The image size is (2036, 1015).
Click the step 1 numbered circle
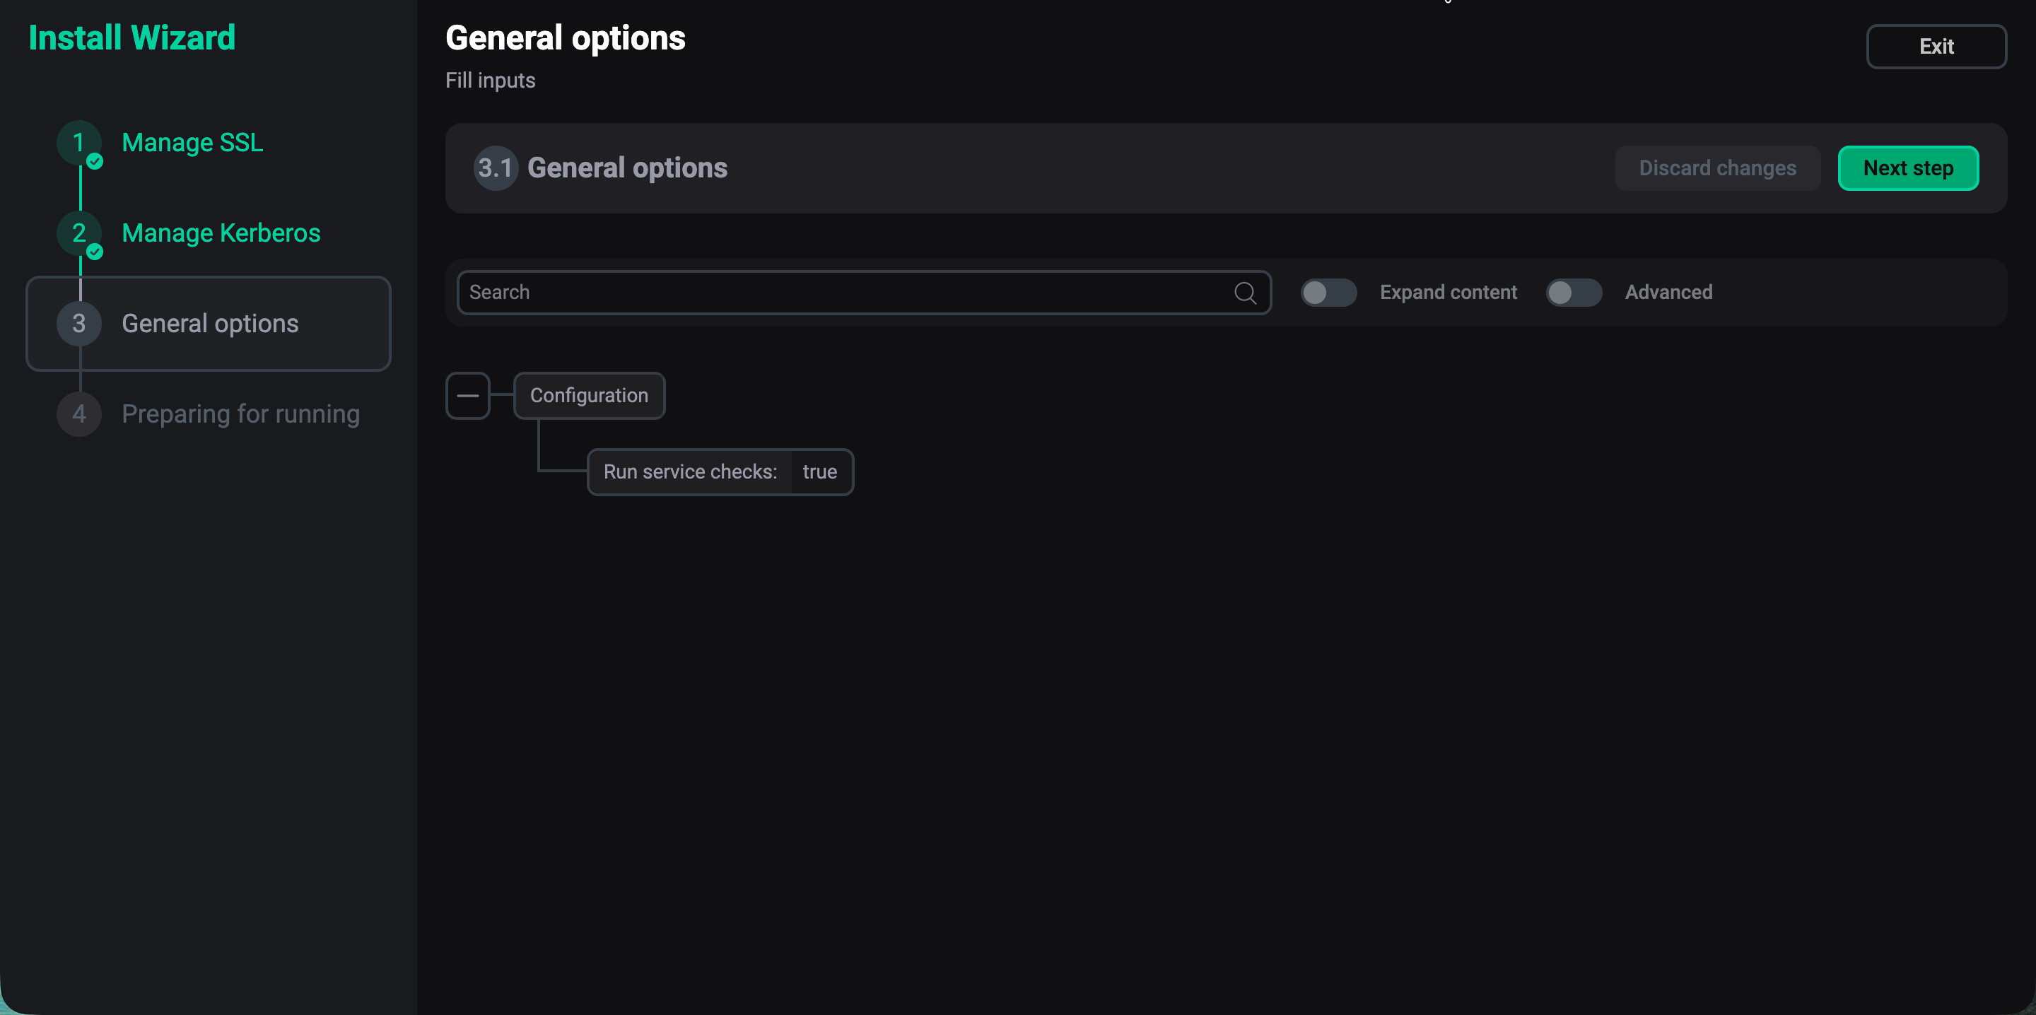click(78, 143)
